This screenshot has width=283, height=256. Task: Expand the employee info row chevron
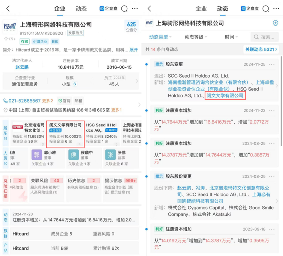137,81
